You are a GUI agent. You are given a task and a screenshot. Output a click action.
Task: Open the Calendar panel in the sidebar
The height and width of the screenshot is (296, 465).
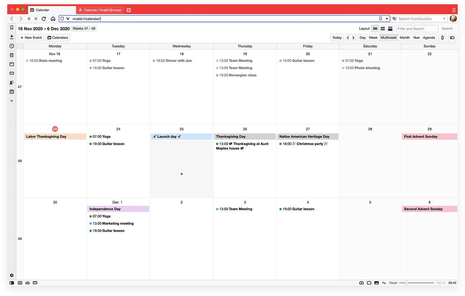coord(12,92)
